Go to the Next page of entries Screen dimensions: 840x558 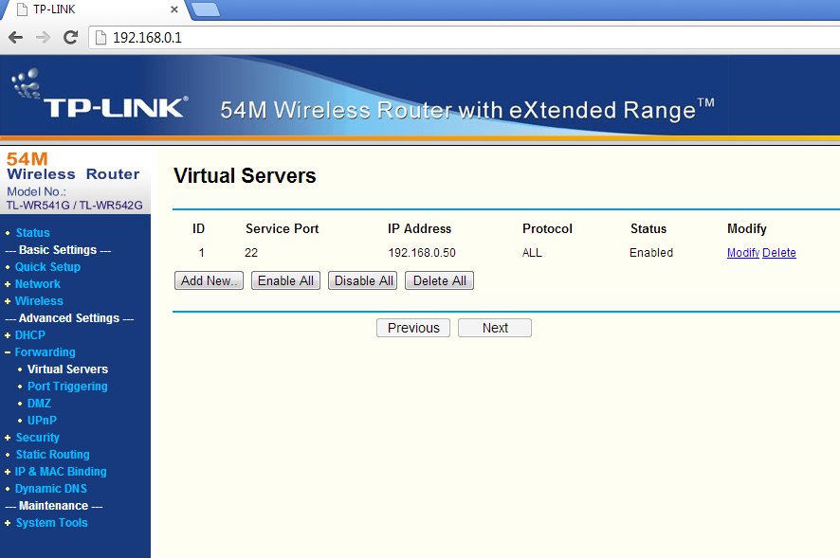[495, 328]
